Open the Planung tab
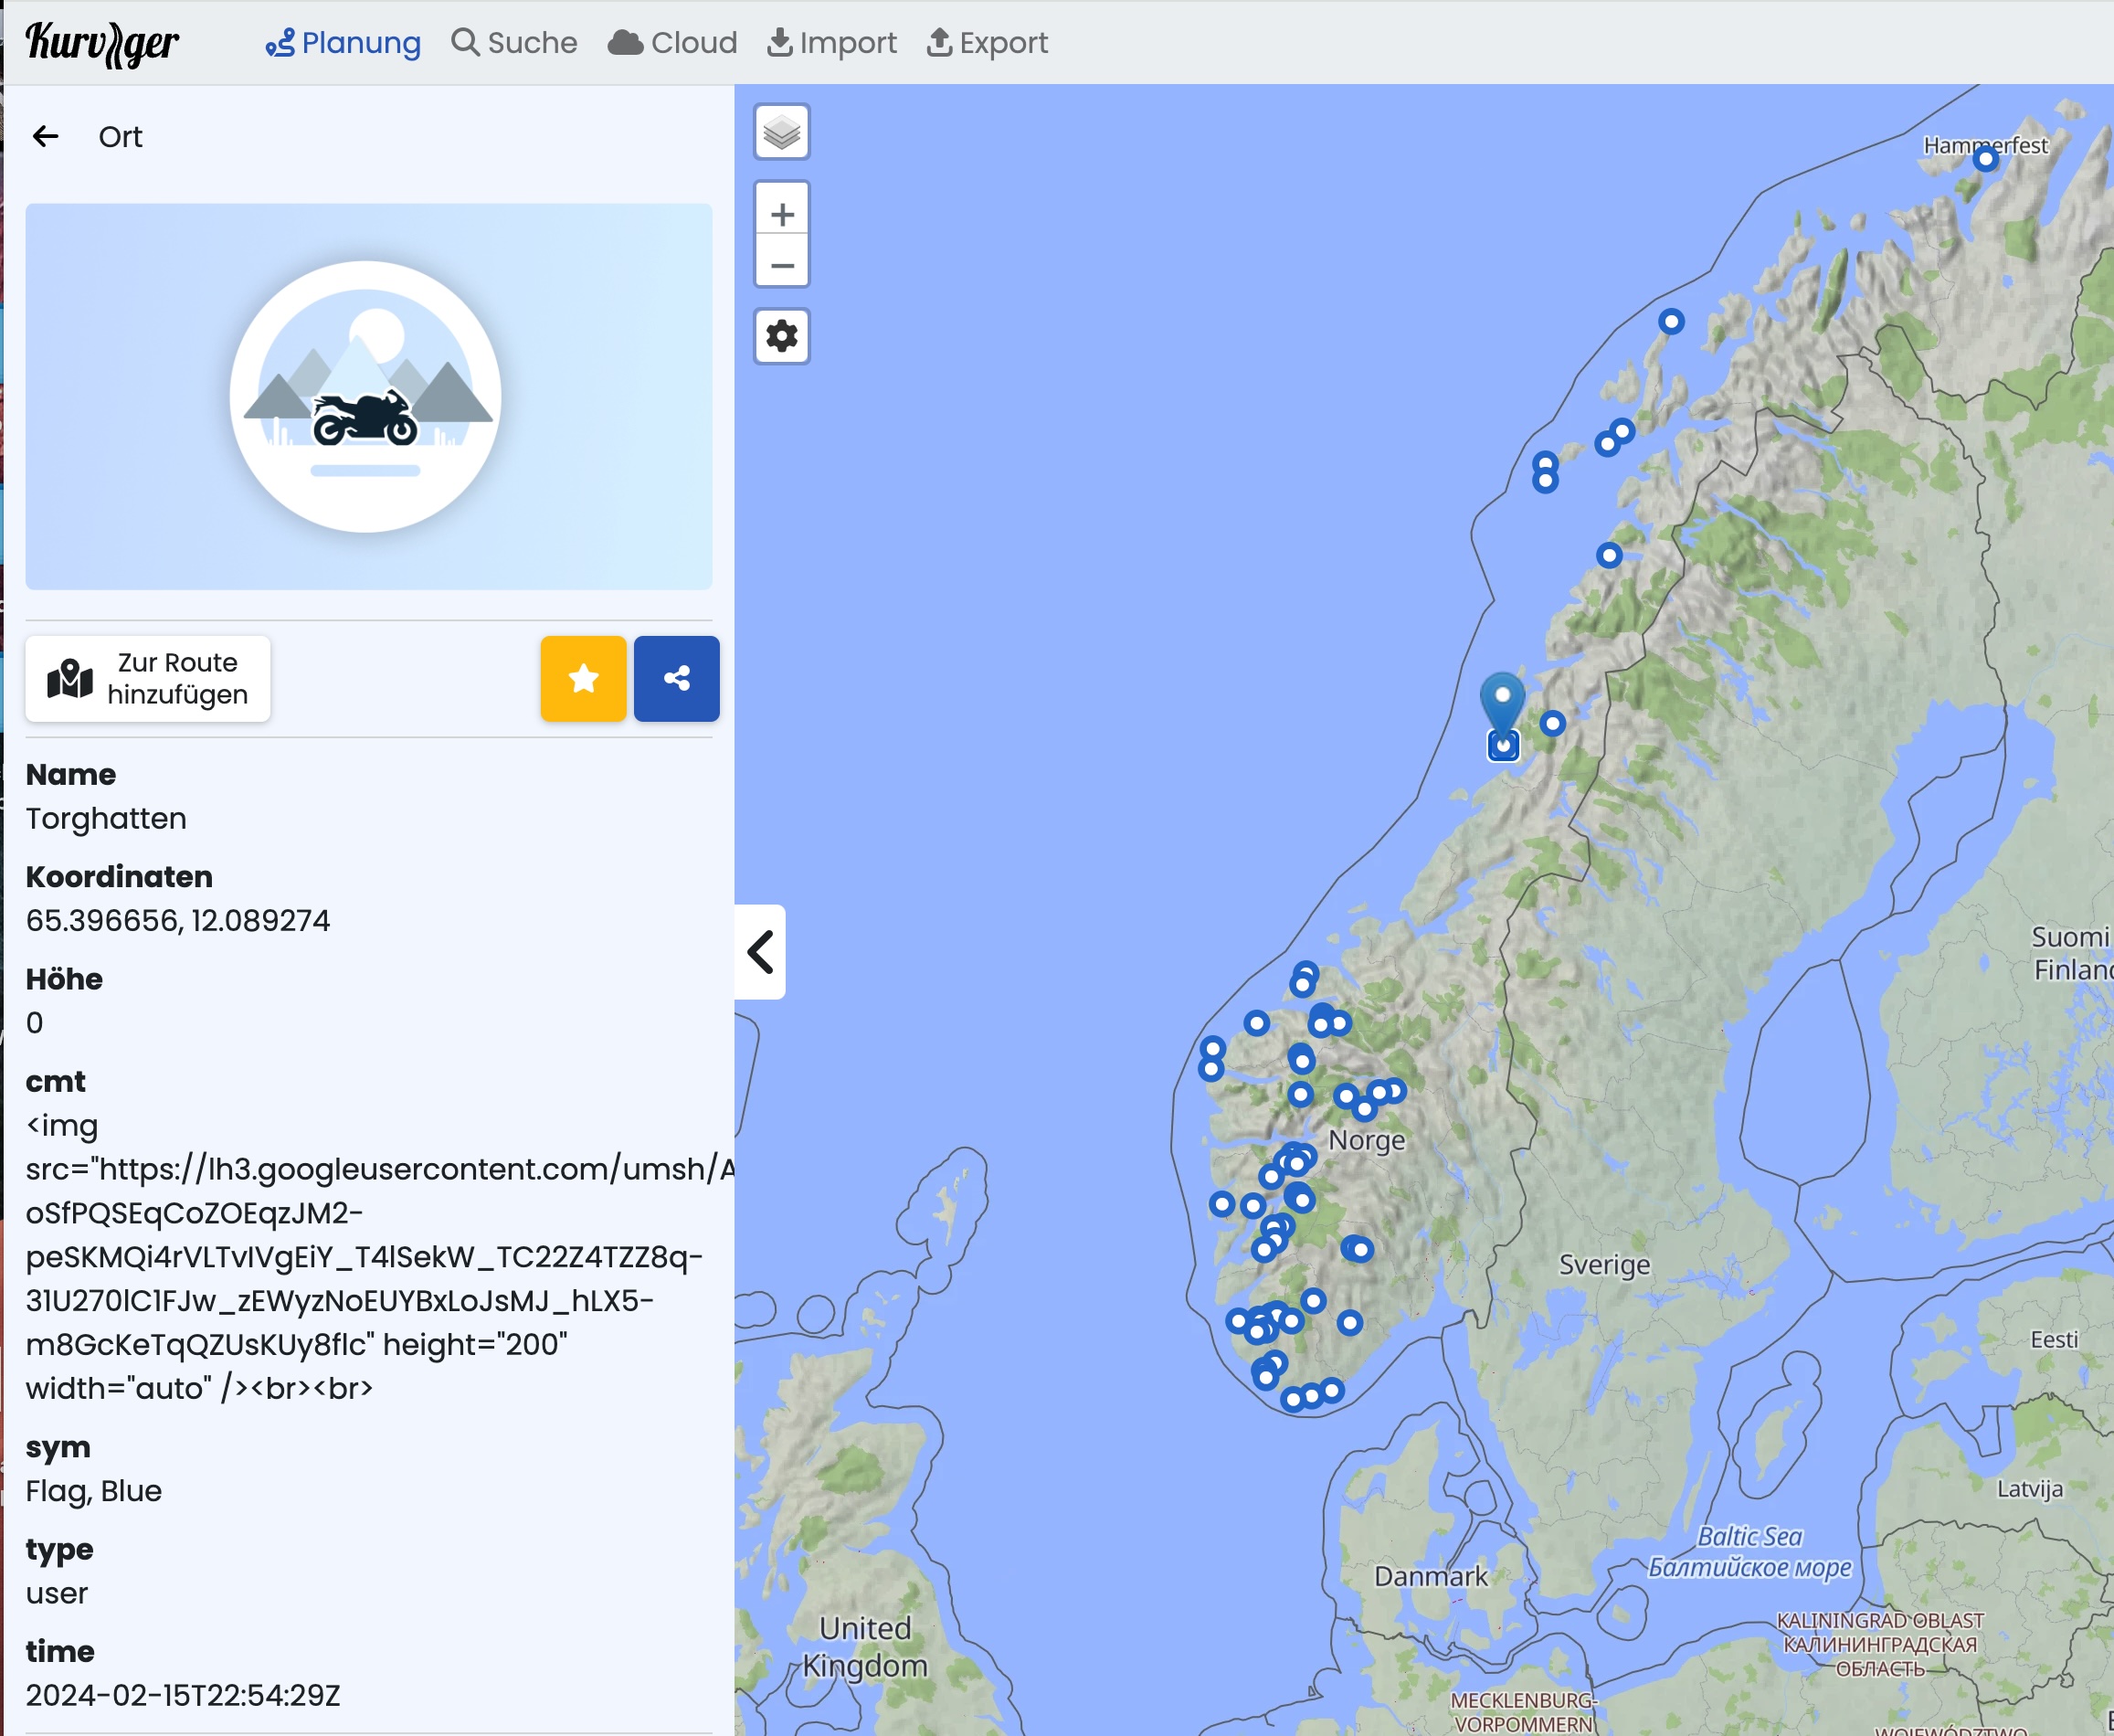2114x1736 pixels. point(343,43)
